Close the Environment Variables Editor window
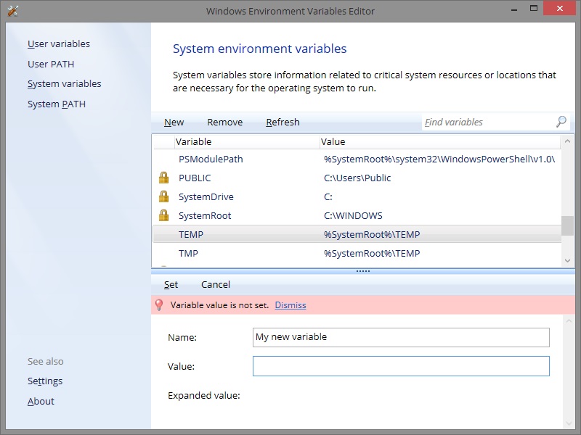 pyautogui.click(x=559, y=8)
